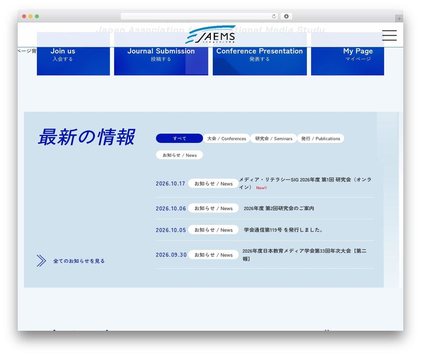Click the date 2026.10.05
Viewport: 421px width, 356px height.
171,230
